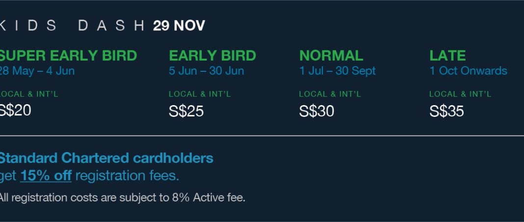Click the EARLY BIRD heading

pos(212,56)
